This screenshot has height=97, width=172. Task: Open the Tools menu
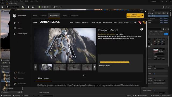pos(21,1)
